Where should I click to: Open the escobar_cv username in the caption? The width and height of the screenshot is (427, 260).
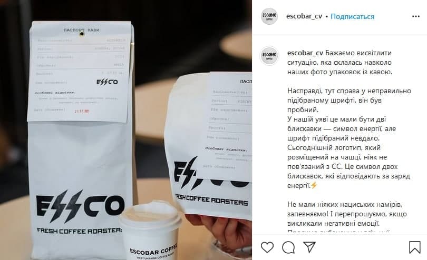click(305, 53)
